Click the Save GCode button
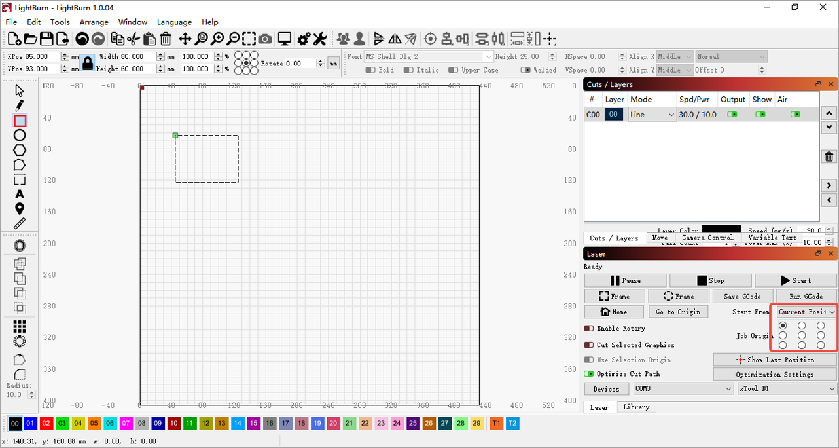Image resolution: width=839 pixels, height=448 pixels. [x=742, y=296]
